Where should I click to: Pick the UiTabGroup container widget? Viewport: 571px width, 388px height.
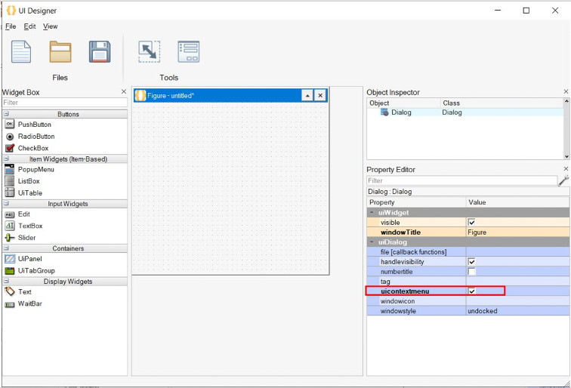35,271
